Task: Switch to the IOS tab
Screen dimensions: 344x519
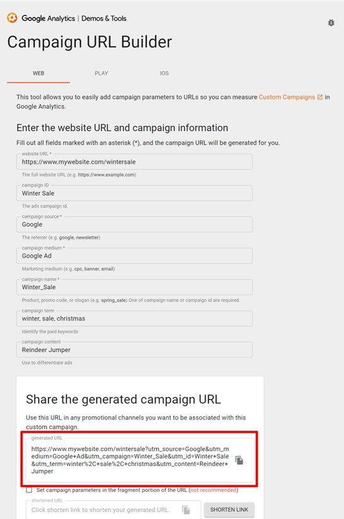Action: pos(164,73)
